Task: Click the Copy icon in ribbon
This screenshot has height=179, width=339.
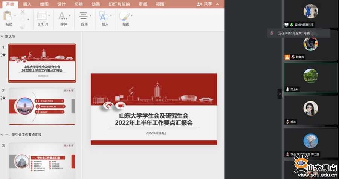Action: point(23,19)
